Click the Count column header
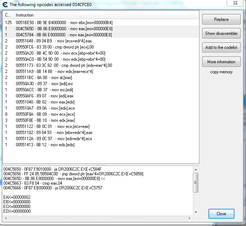Viewport: 246px width, 226px height. (x=7, y=15)
